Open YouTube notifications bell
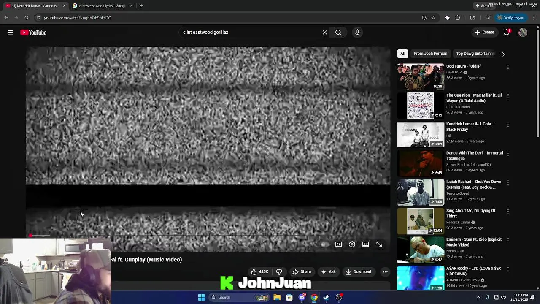The height and width of the screenshot is (304, 540). [x=507, y=33]
